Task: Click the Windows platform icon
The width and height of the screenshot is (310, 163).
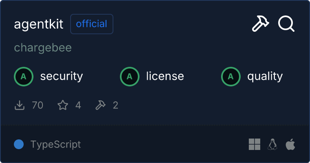Action: 255,144
